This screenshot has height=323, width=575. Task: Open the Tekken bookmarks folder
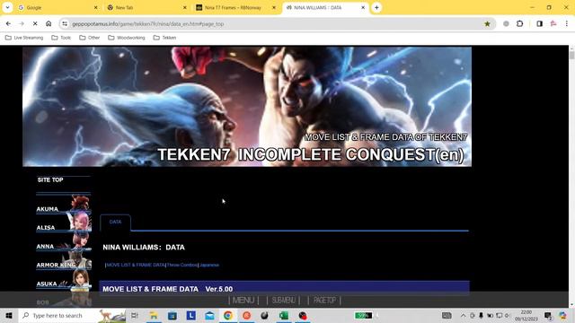click(165, 38)
